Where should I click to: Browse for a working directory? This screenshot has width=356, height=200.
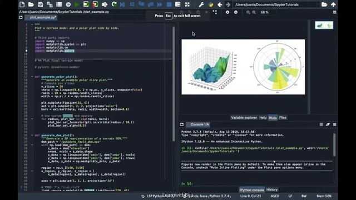click(x=324, y=4)
